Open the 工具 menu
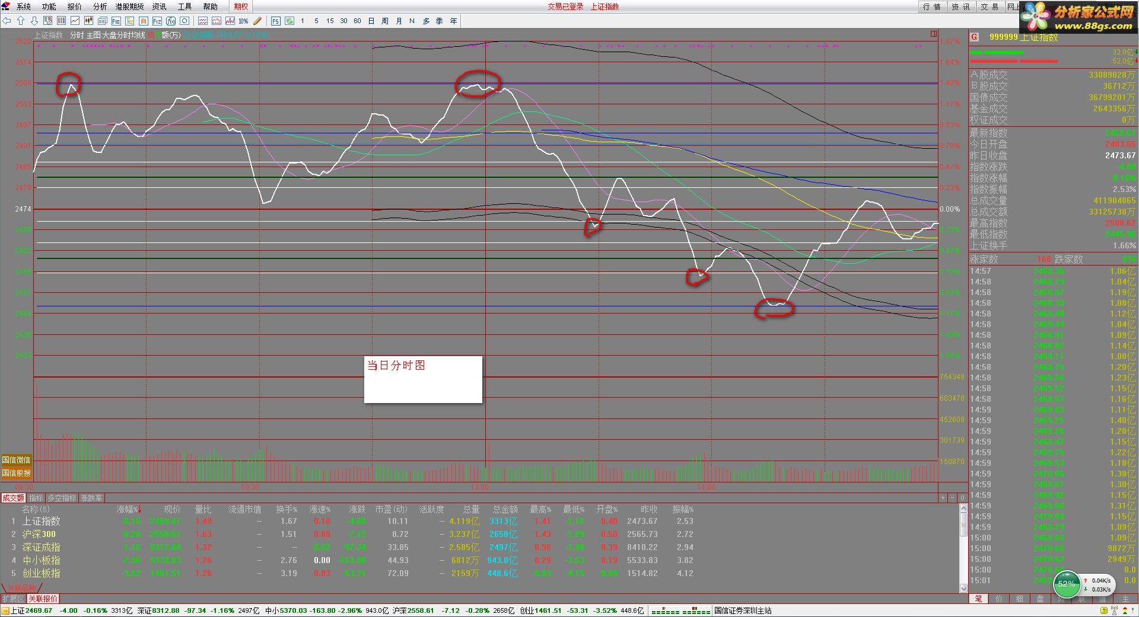This screenshot has width=1139, height=617. coord(185,7)
